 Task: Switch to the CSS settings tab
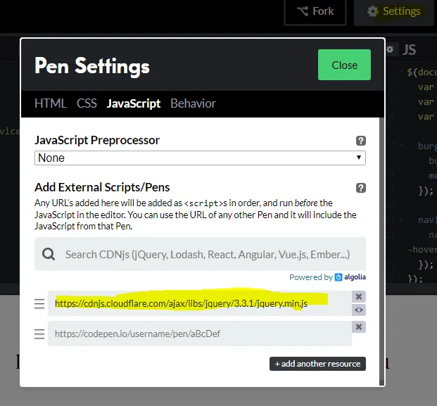coord(87,103)
